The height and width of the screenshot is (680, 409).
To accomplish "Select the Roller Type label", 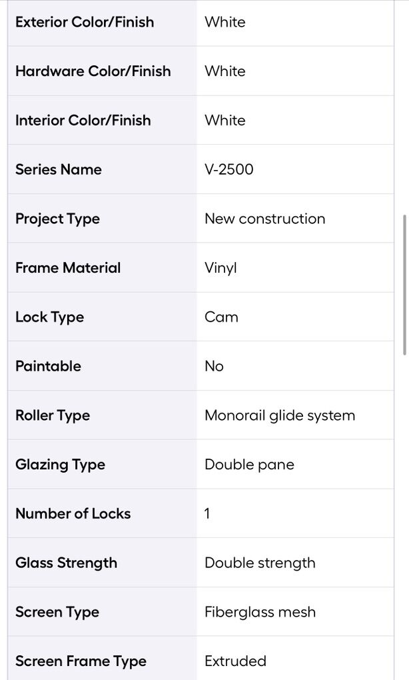I will click(x=53, y=415).
